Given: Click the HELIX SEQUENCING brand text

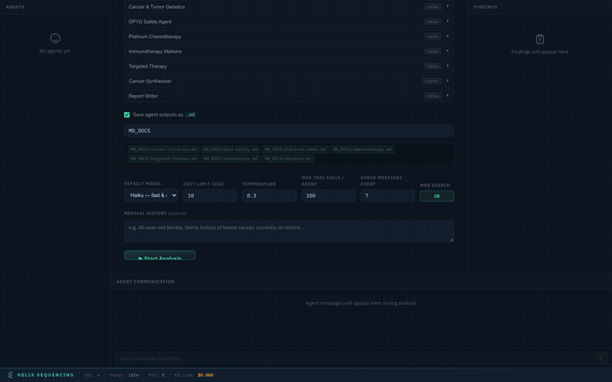Looking at the screenshot, I should [x=45, y=375].
